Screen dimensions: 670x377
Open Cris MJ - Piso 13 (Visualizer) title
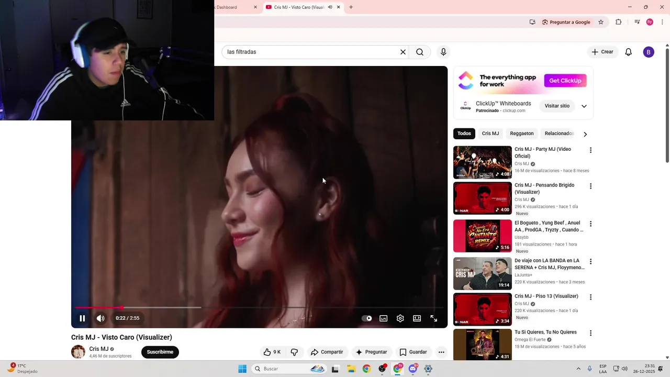(546, 296)
